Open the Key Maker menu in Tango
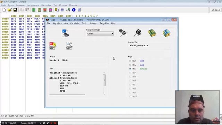222x125 pixels. [x=58, y=23]
